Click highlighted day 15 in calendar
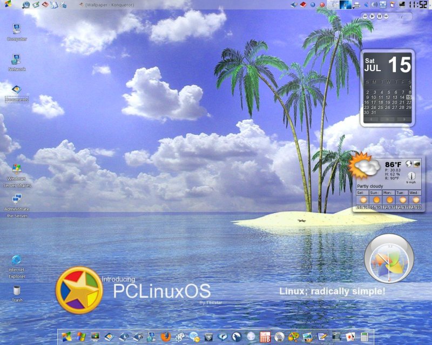This screenshot has height=345, width=432. (x=409, y=97)
